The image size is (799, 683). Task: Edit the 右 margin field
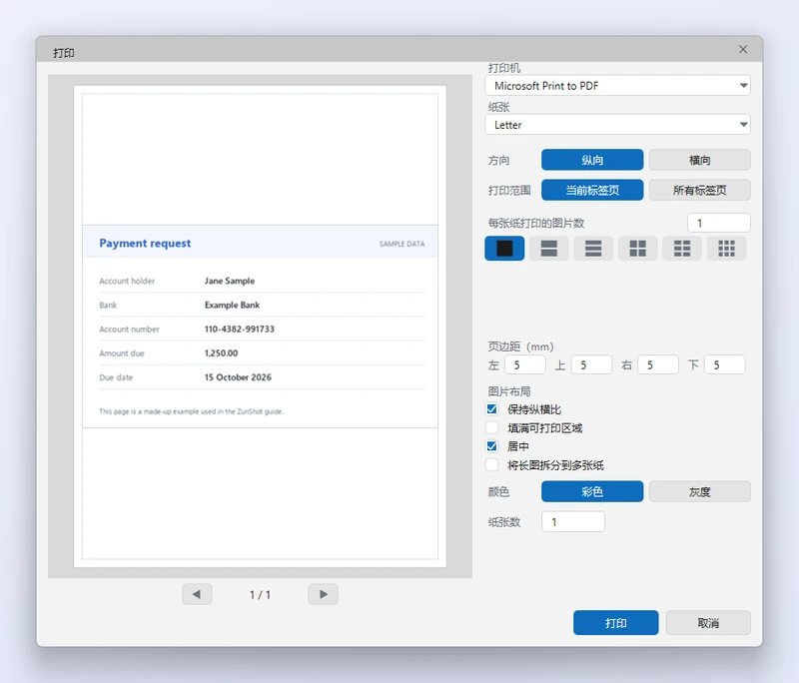tap(658, 365)
